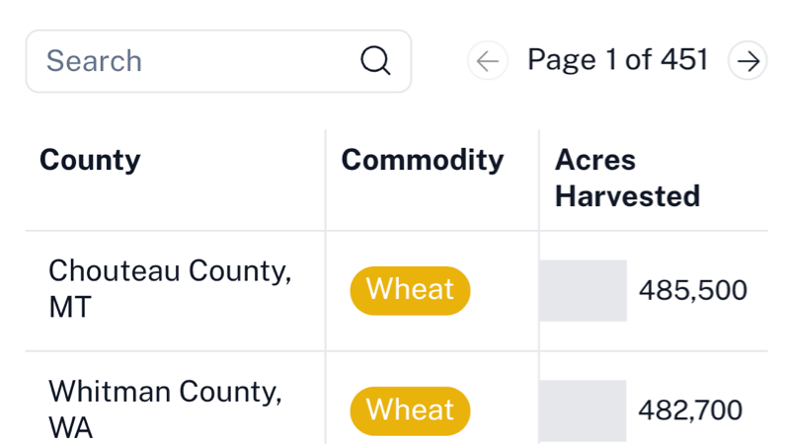This screenshot has height=444, width=790.
Task: Select the 485,500 acres value
Action: 692,291
